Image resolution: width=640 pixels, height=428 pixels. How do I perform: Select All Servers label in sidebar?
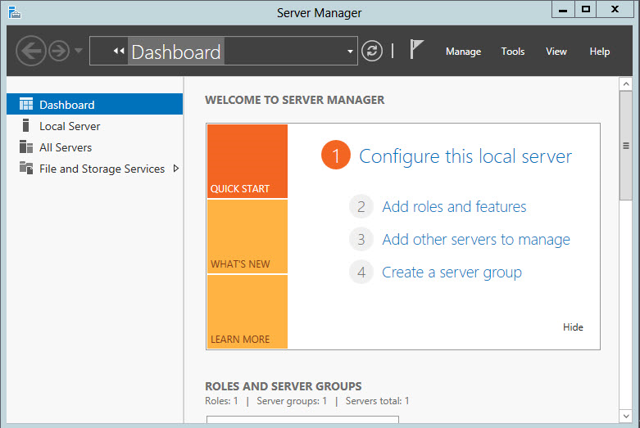click(x=66, y=147)
